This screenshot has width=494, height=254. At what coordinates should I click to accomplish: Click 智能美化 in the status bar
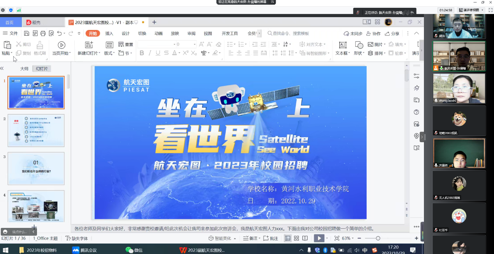click(220, 238)
